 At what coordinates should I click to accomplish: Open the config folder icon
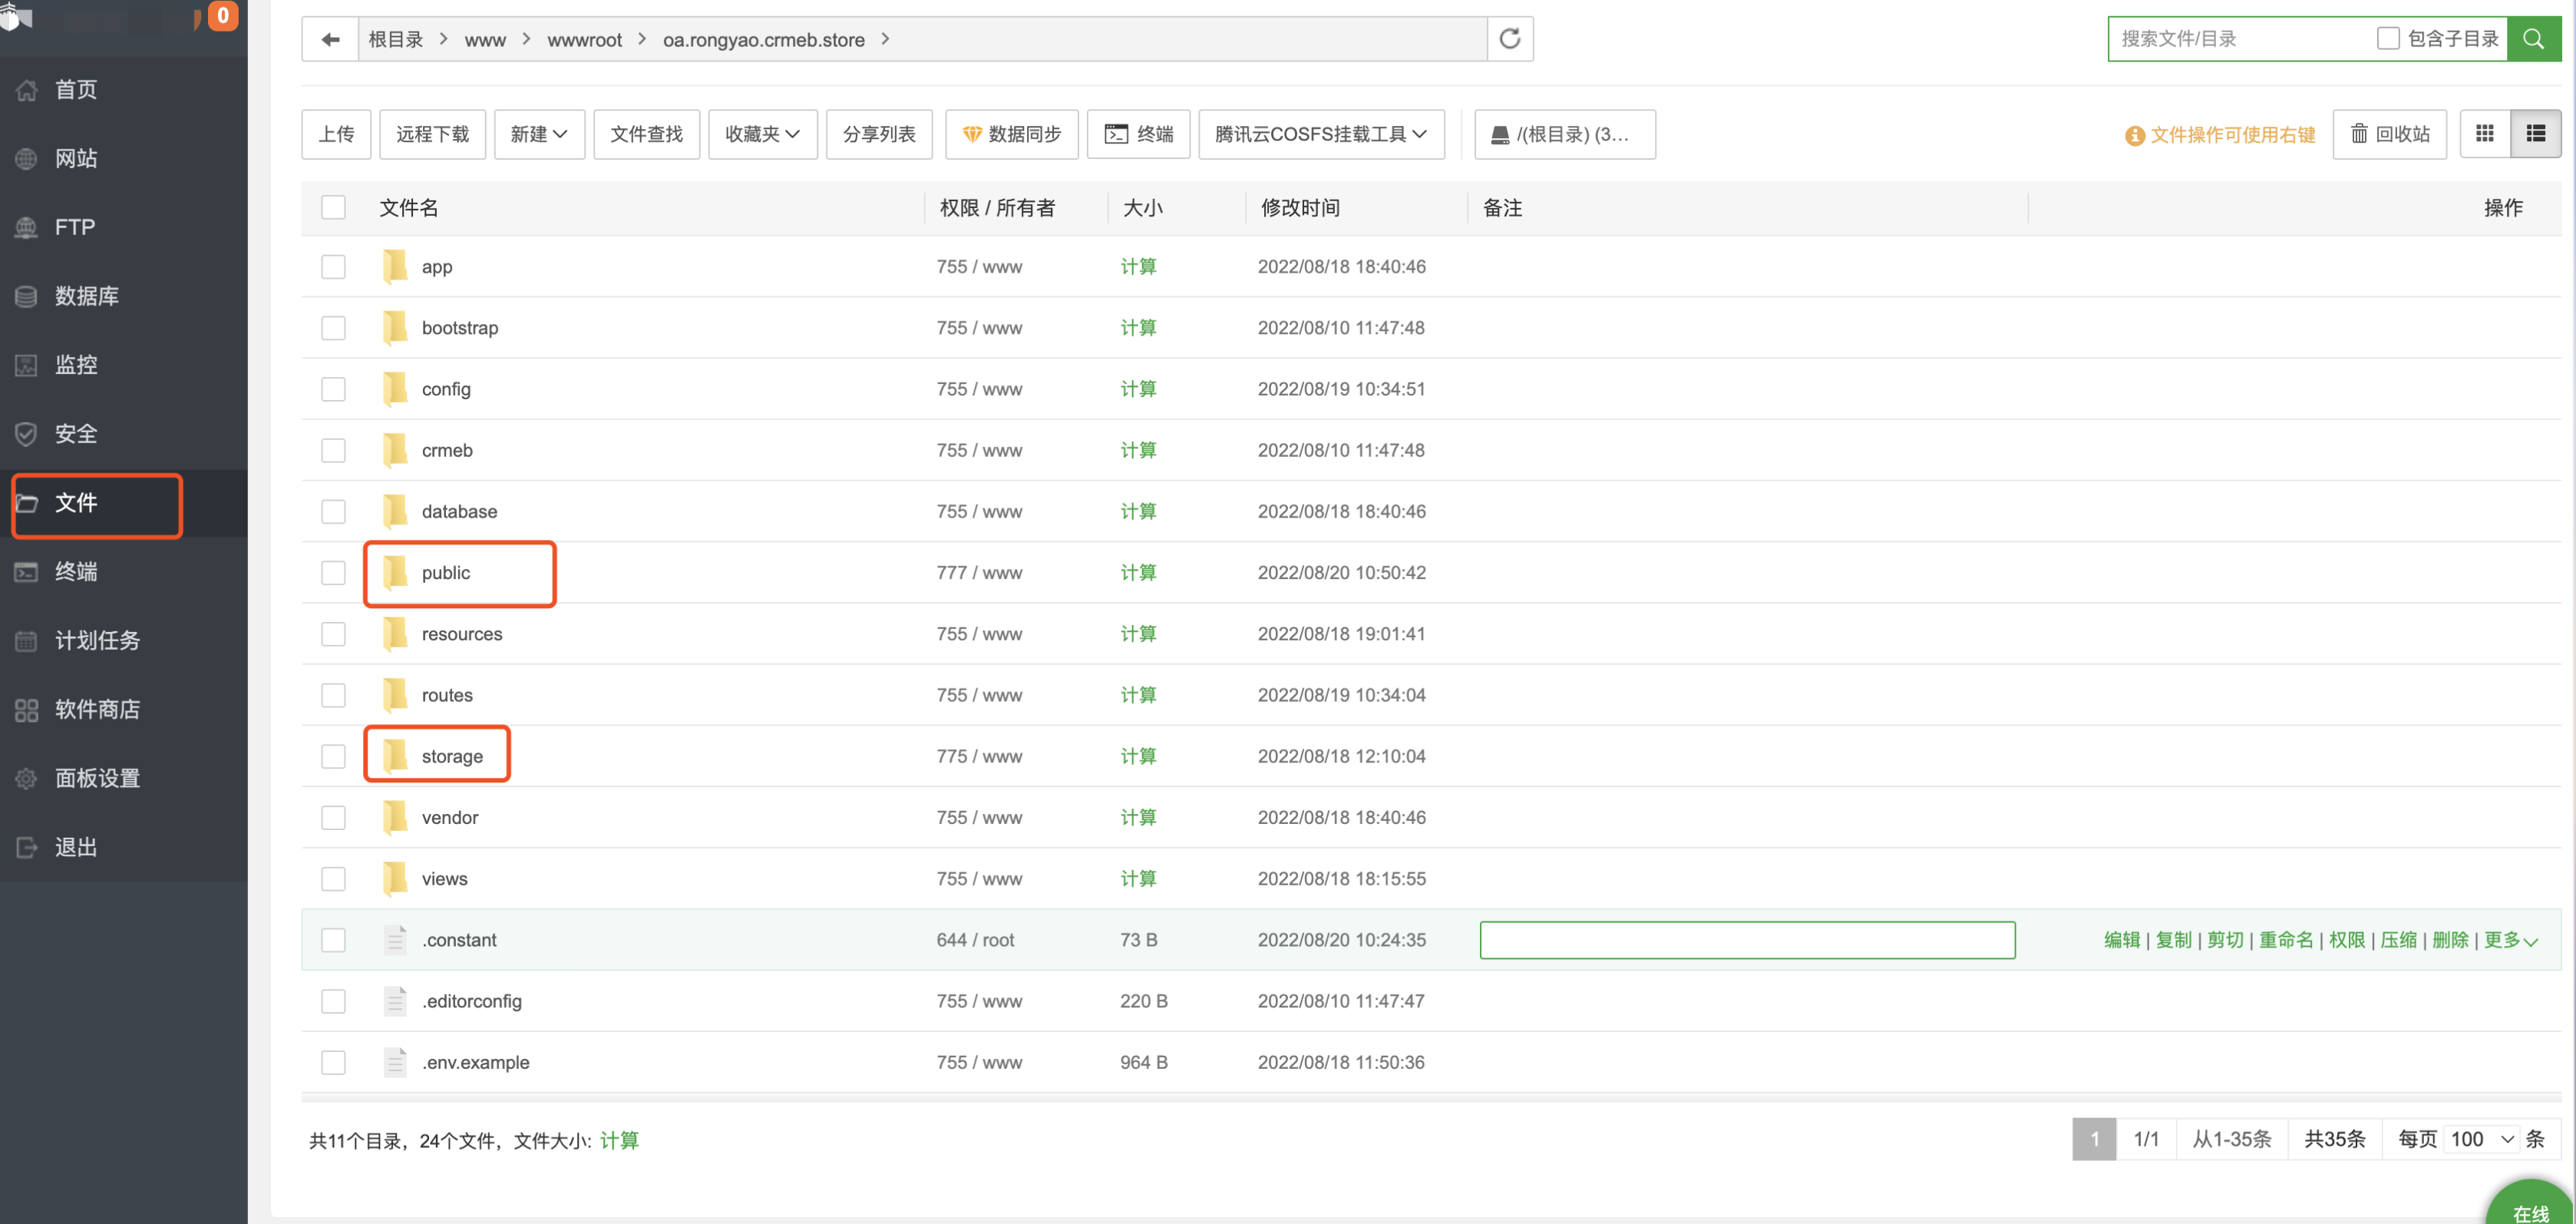[395, 389]
